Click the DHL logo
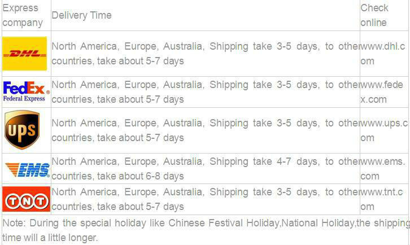This screenshot has width=410, height=245. coord(25,54)
